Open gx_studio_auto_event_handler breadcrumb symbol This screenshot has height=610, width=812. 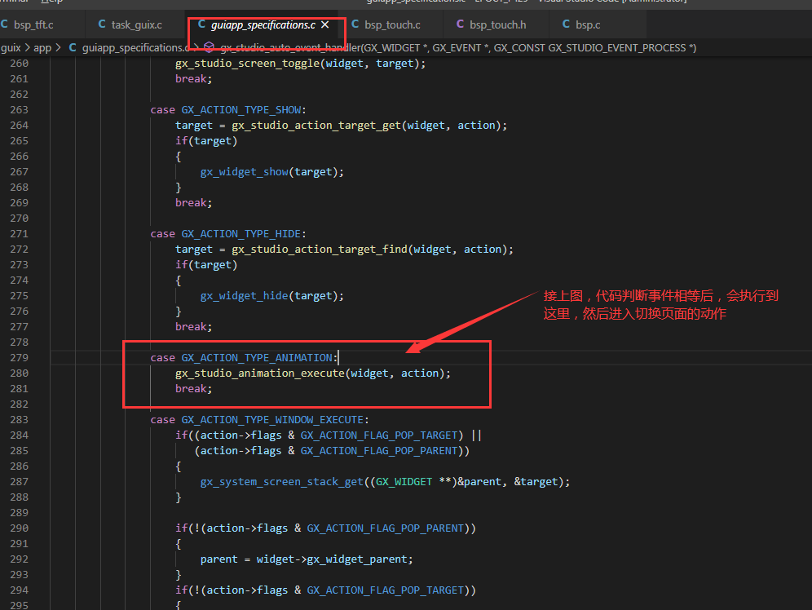click(458, 47)
